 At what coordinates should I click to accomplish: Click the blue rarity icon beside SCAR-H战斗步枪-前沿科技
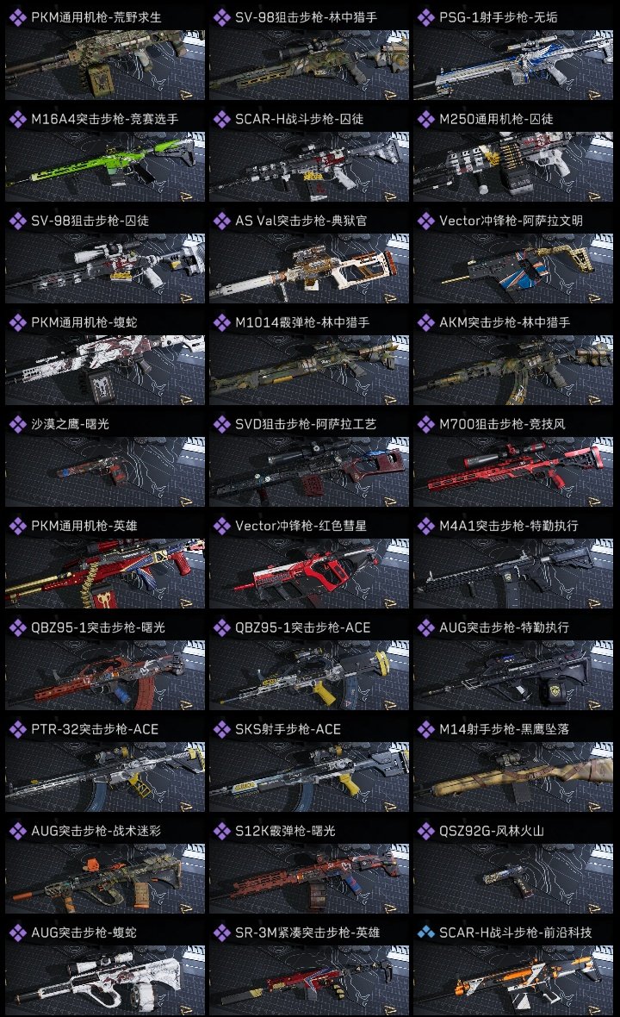(x=425, y=933)
